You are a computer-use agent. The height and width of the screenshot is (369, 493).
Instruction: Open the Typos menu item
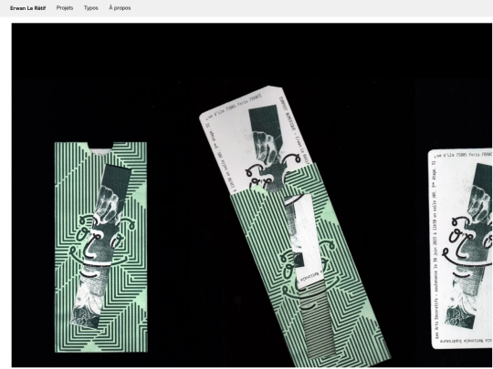91,8
